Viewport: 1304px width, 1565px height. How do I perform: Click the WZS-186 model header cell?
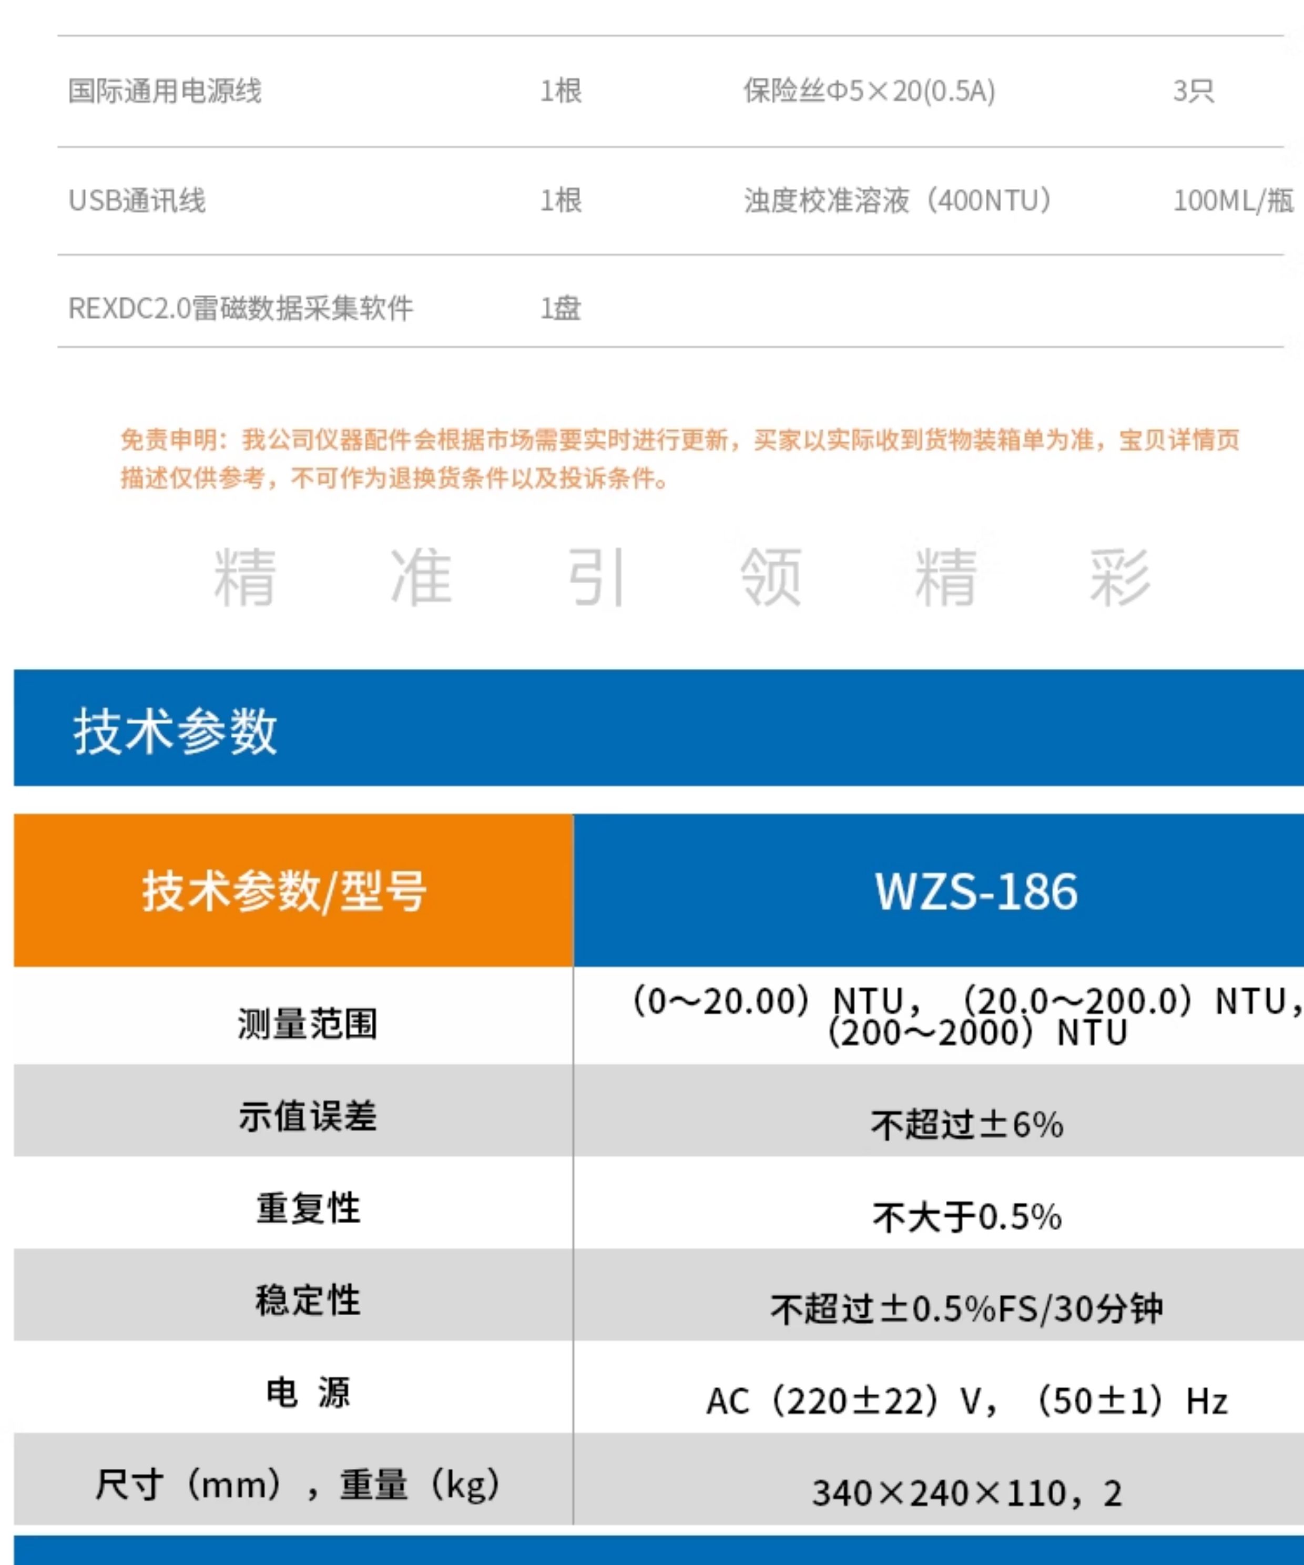[x=939, y=890]
